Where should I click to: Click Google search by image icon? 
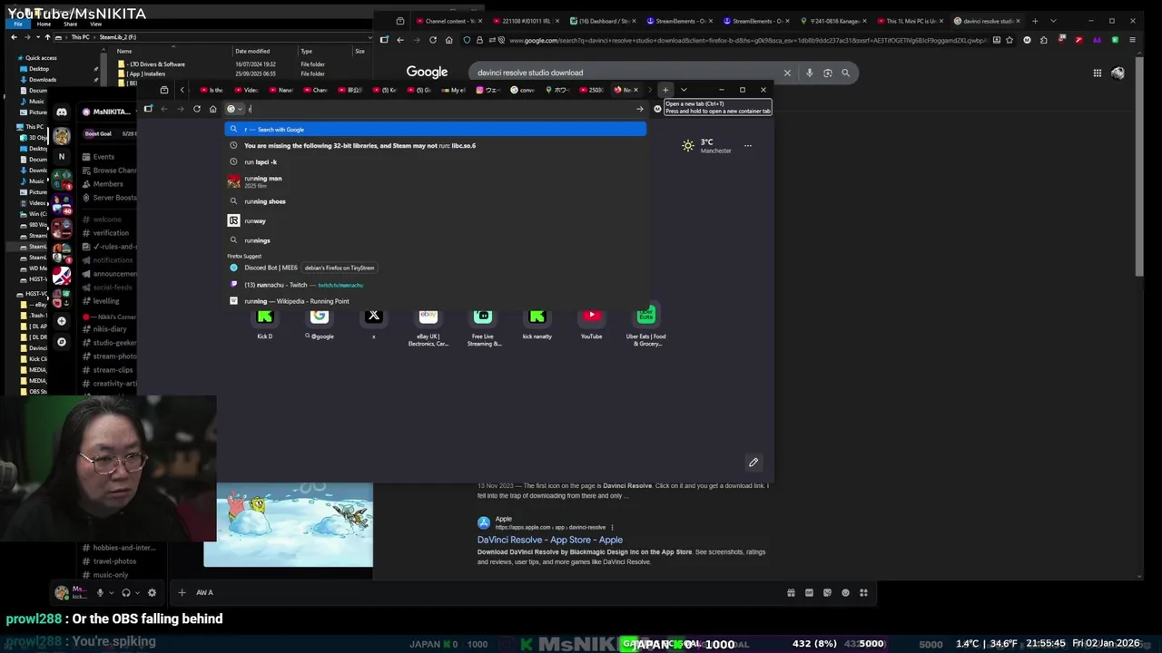(827, 73)
